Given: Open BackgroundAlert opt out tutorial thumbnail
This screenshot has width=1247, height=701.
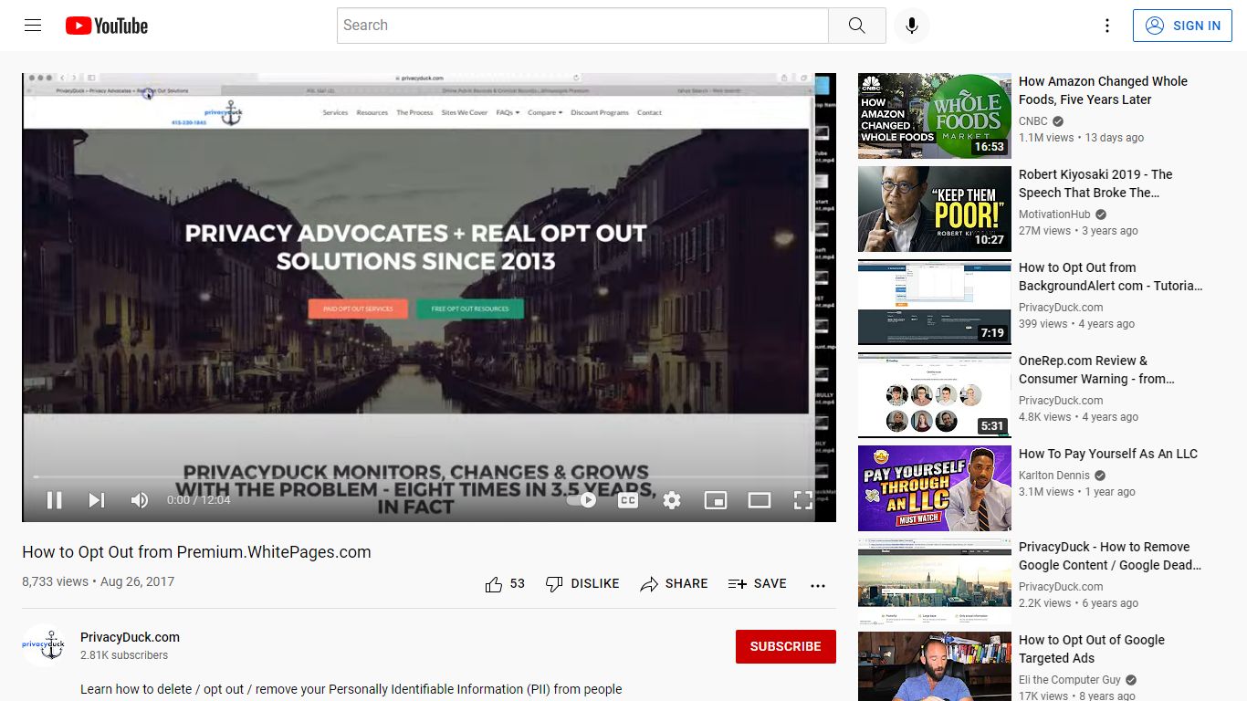Looking at the screenshot, I should pyautogui.click(x=935, y=302).
